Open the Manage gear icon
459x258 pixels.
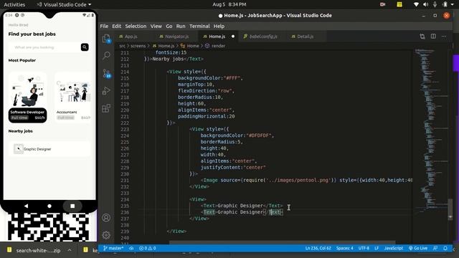106,235
